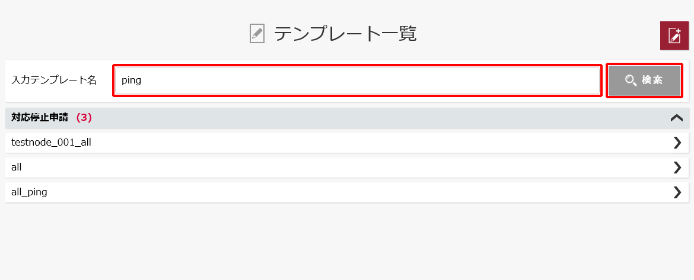
Task: Focus the 入力テンプレート名 text field
Action: (357, 81)
